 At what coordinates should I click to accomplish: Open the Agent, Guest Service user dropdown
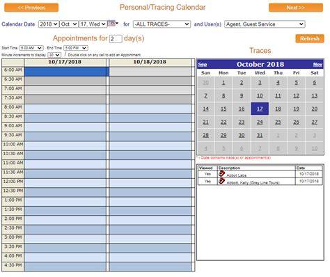265,24
